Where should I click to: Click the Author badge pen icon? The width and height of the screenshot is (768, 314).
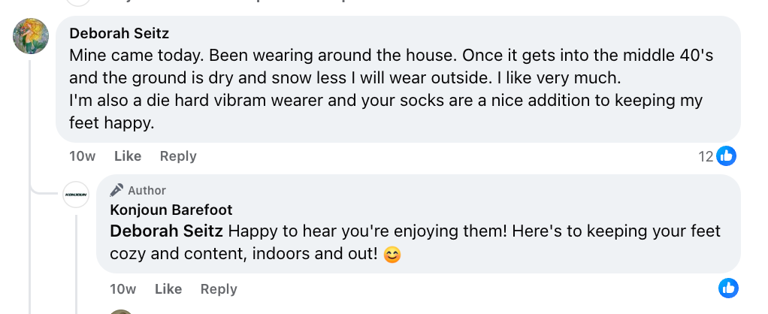coord(116,190)
